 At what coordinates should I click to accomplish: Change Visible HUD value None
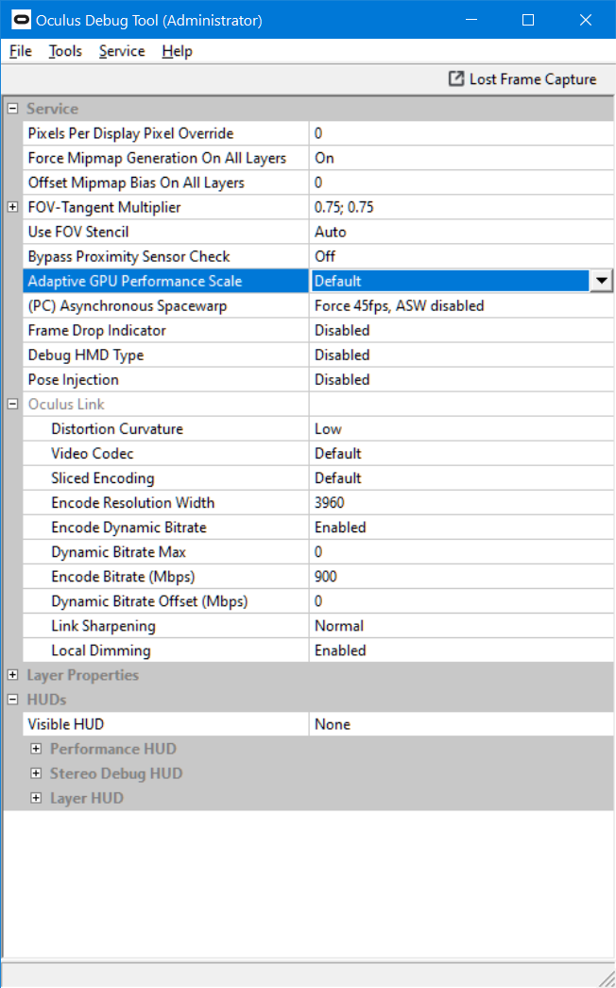pos(461,724)
